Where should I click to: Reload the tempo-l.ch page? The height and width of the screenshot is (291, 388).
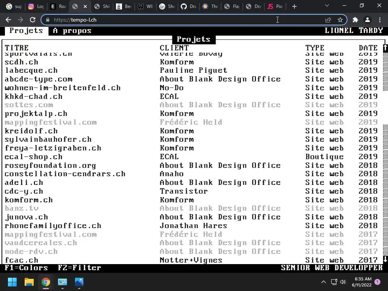pyautogui.click(x=33, y=20)
